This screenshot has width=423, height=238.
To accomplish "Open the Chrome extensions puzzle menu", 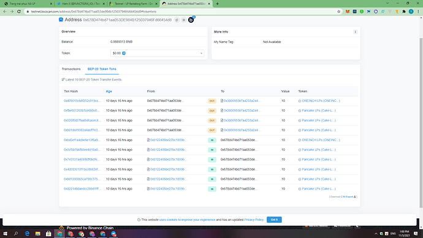I will point(404,12).
